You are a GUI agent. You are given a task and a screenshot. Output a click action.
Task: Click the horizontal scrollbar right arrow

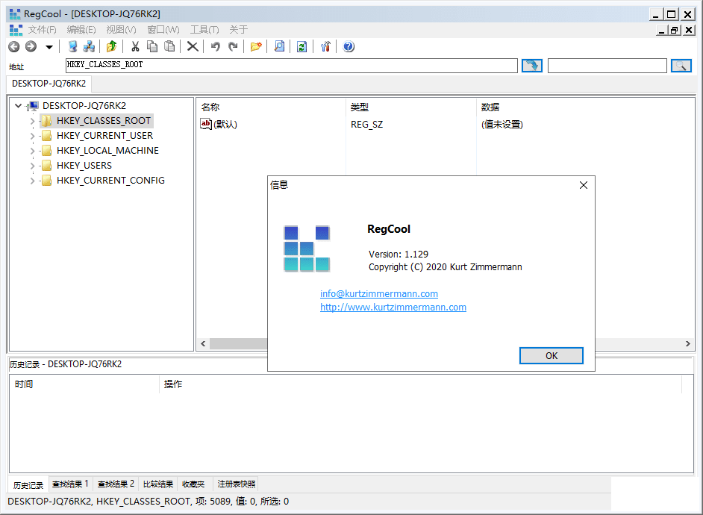(688, 344)
